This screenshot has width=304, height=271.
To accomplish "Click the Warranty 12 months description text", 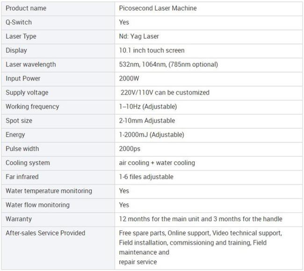I will coord(201,219).
